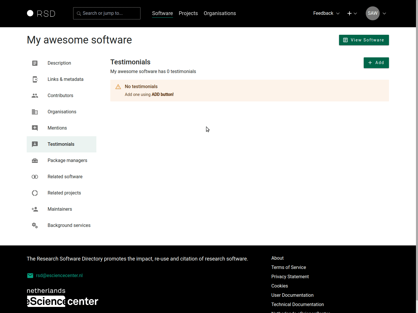Open the Related projects icon
Viewport: 418px width, 313px height.
pyautogui.click(x=35, y=193)
